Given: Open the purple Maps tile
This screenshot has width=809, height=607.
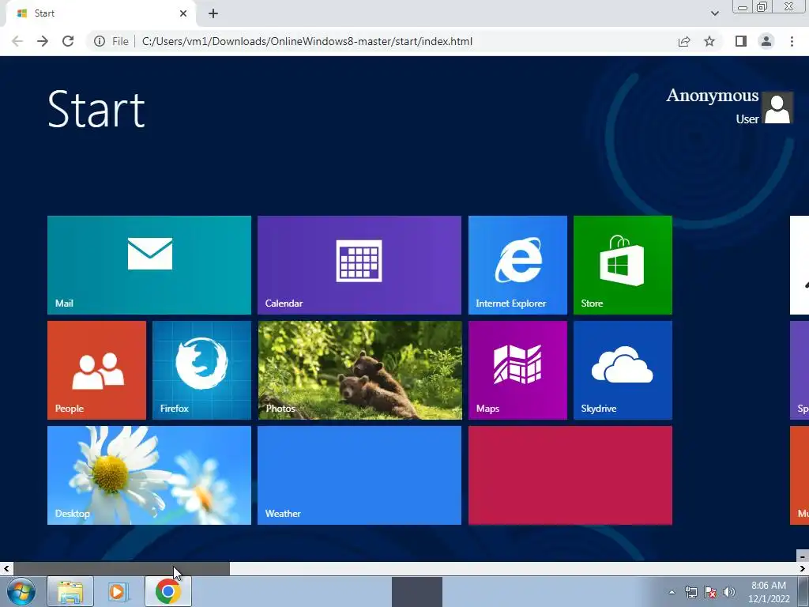Looking at the screenshot, I should coord(517,370).
